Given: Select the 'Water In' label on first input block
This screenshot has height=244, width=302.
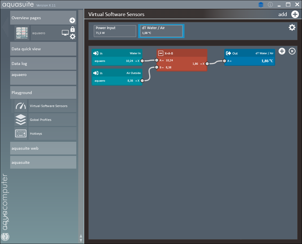Looking at the screenshot, I should [x=135, y=53].
